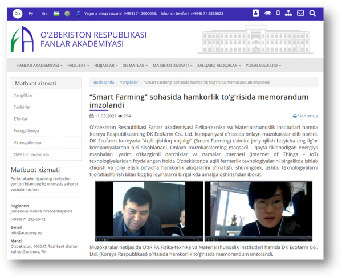Image resolution: width=342 pixels, height=278 pixels.
Task: Open the state emblem icon
Action: pos(67,14)
